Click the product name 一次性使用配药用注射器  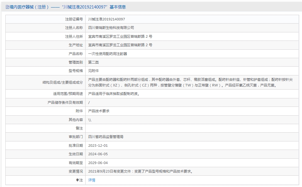click(x=107, y=54)
